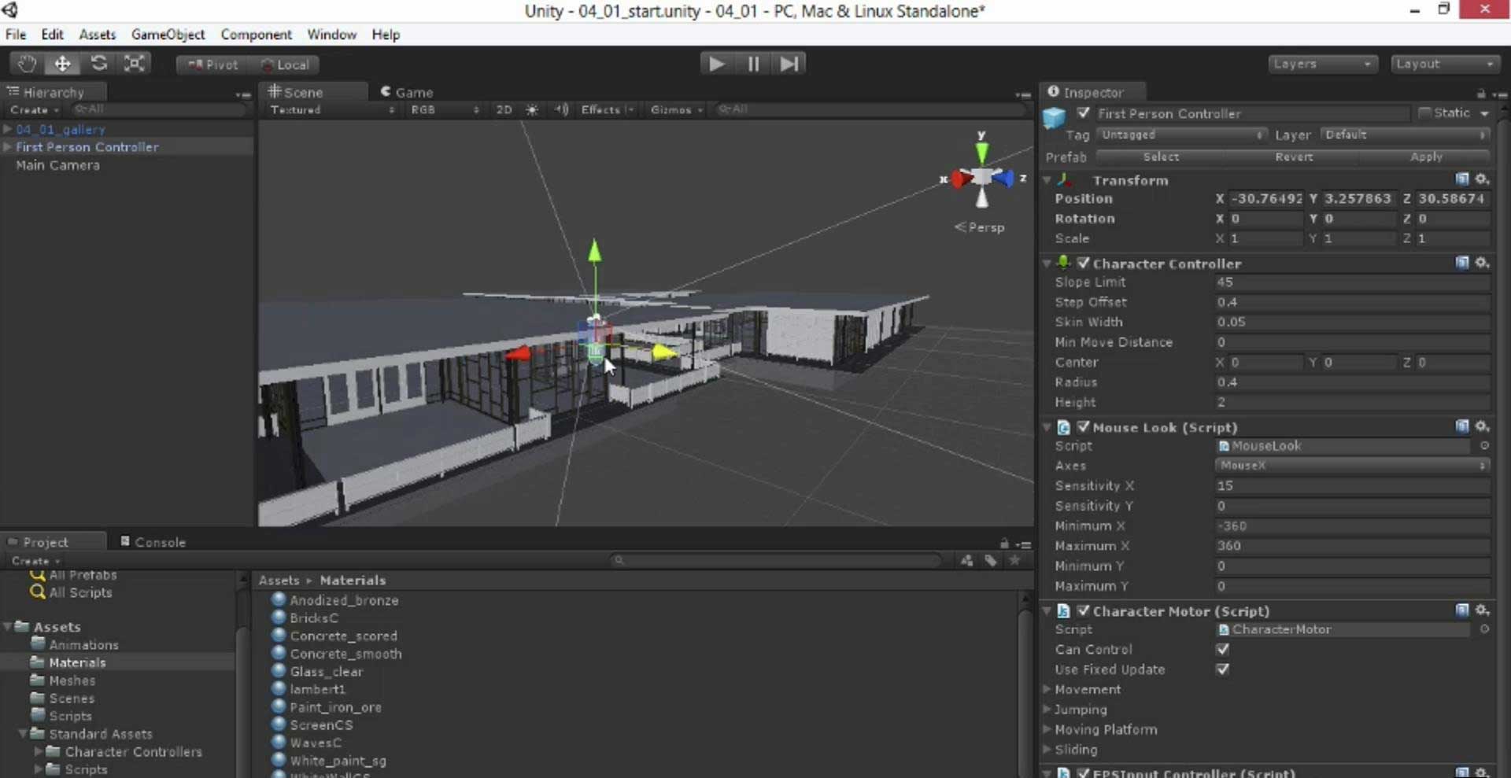Select Anodized_bronze material asset
Image resolution: width=1511 pixels, height=778 pixels.
coord(344,600)
